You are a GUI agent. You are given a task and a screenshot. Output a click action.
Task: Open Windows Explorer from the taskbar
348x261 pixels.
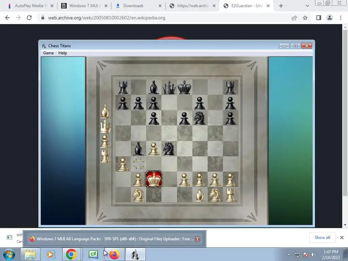pos(30,254)
